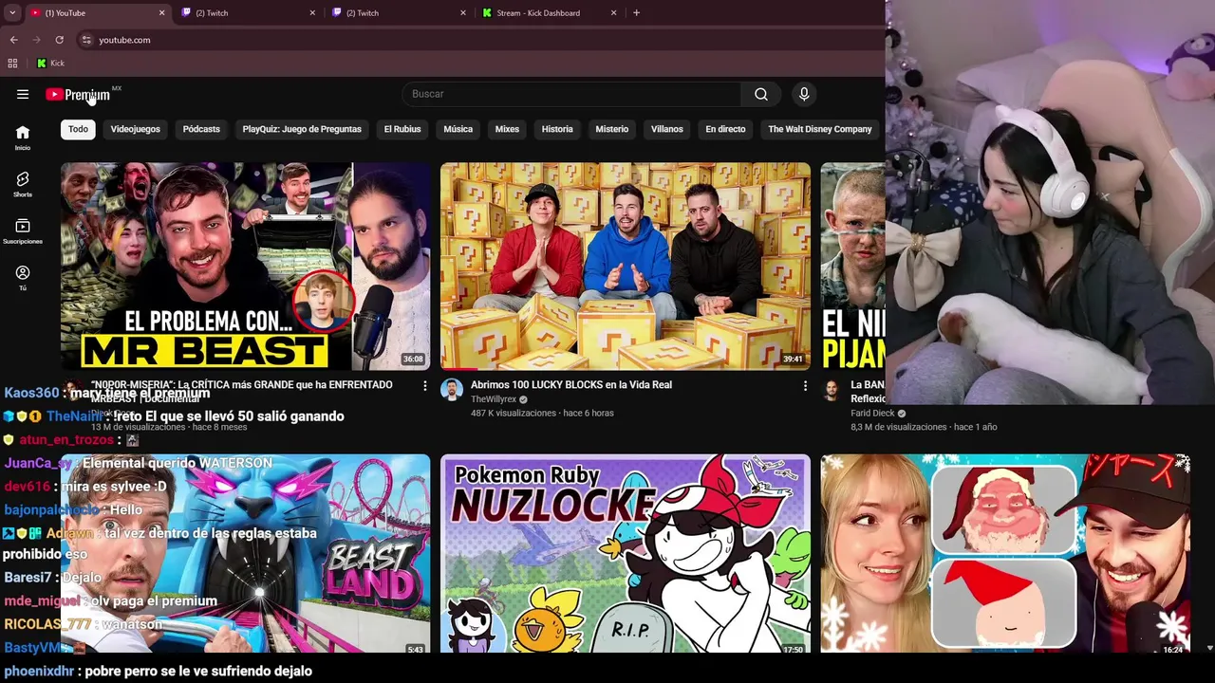Select the Videojuegos filter chip
This screenshot has height=683, width=1215.
tap(135, 129)
